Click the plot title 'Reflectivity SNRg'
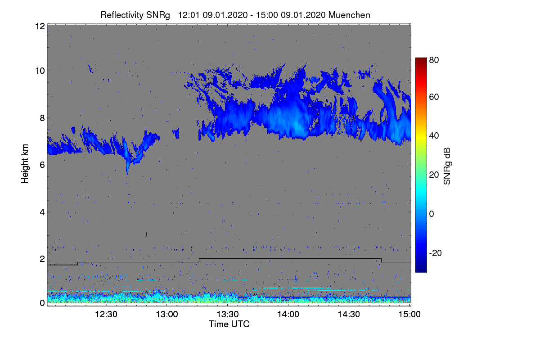Screen dimensions: 540x360 click(135, 15)
